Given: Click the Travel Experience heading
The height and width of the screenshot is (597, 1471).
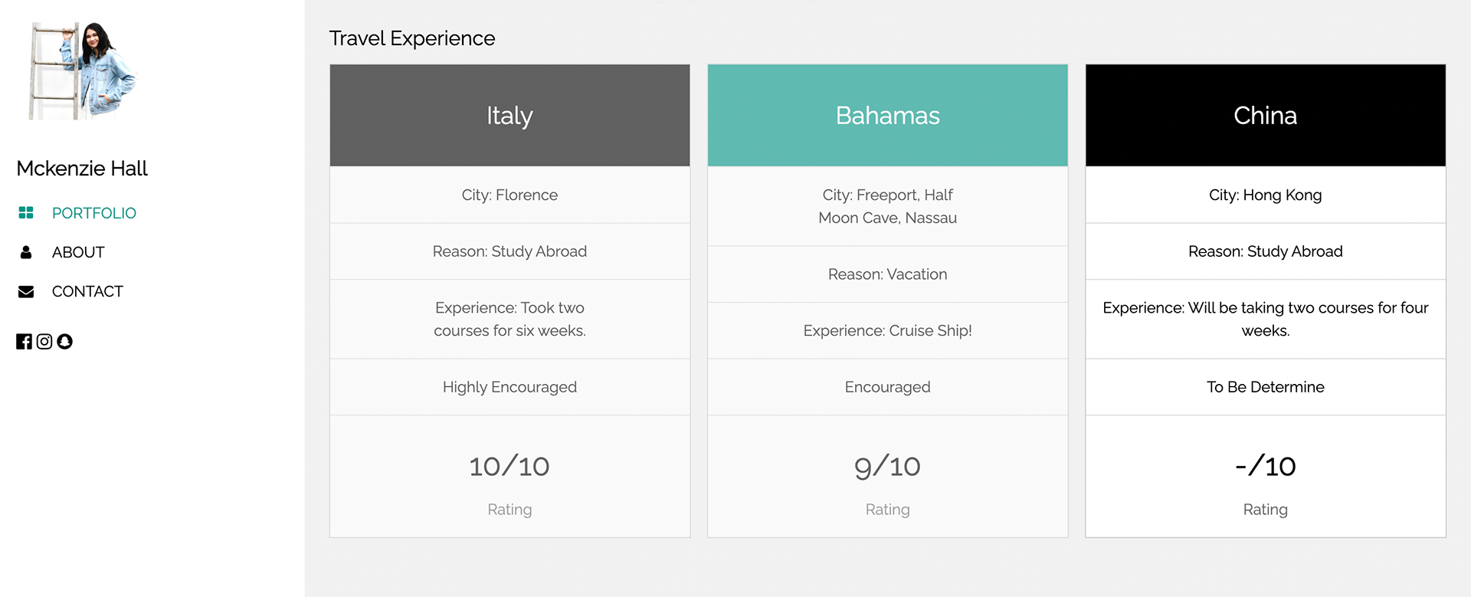Looking at the screenshot, I should pyautogui.click(x=412, y=38).
